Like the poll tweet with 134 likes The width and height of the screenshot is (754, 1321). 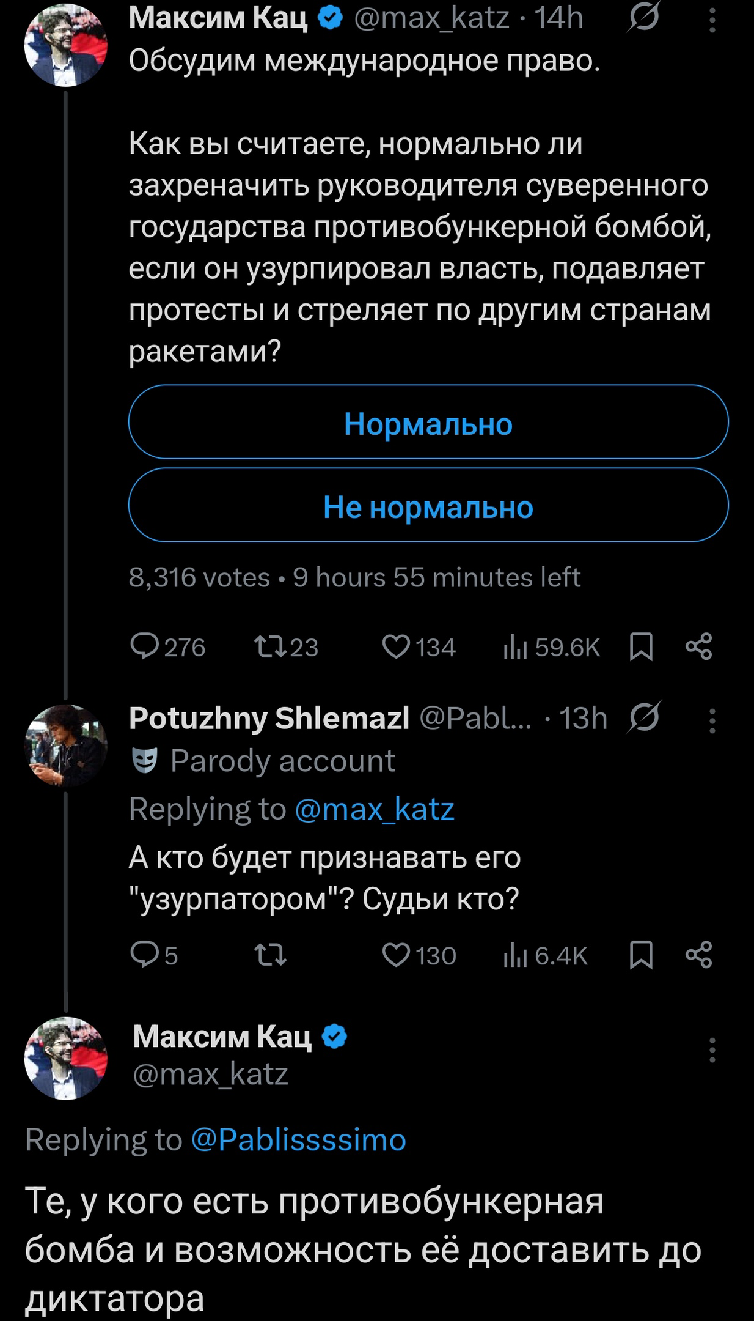click(396, 647)
